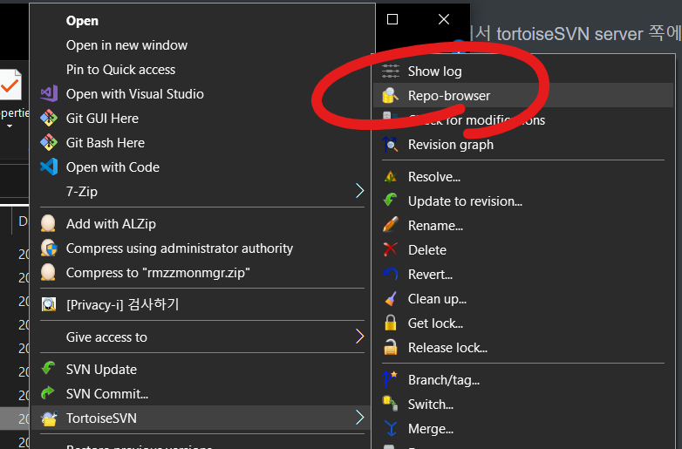The width and height of the screenshot is (682, 449).
Task: Click the green SVN Update arrow icon
Action: coord(48,369)
